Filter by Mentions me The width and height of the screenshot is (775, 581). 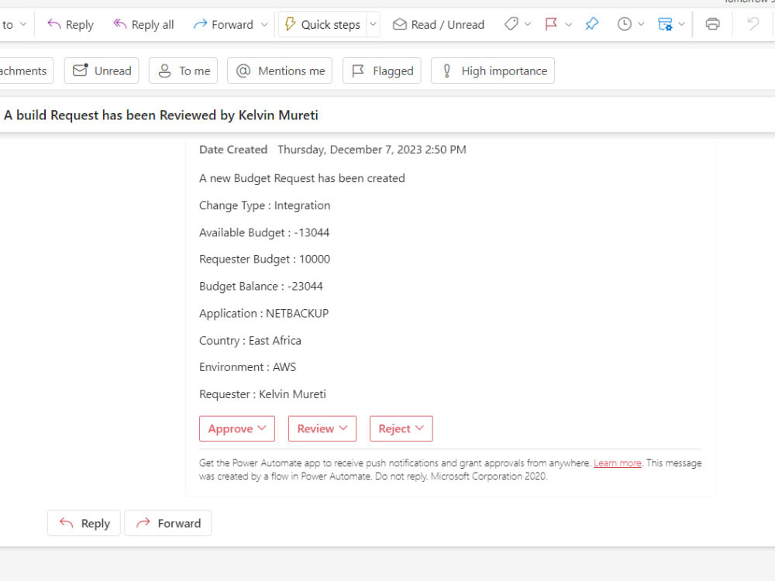tap(280, 70)
